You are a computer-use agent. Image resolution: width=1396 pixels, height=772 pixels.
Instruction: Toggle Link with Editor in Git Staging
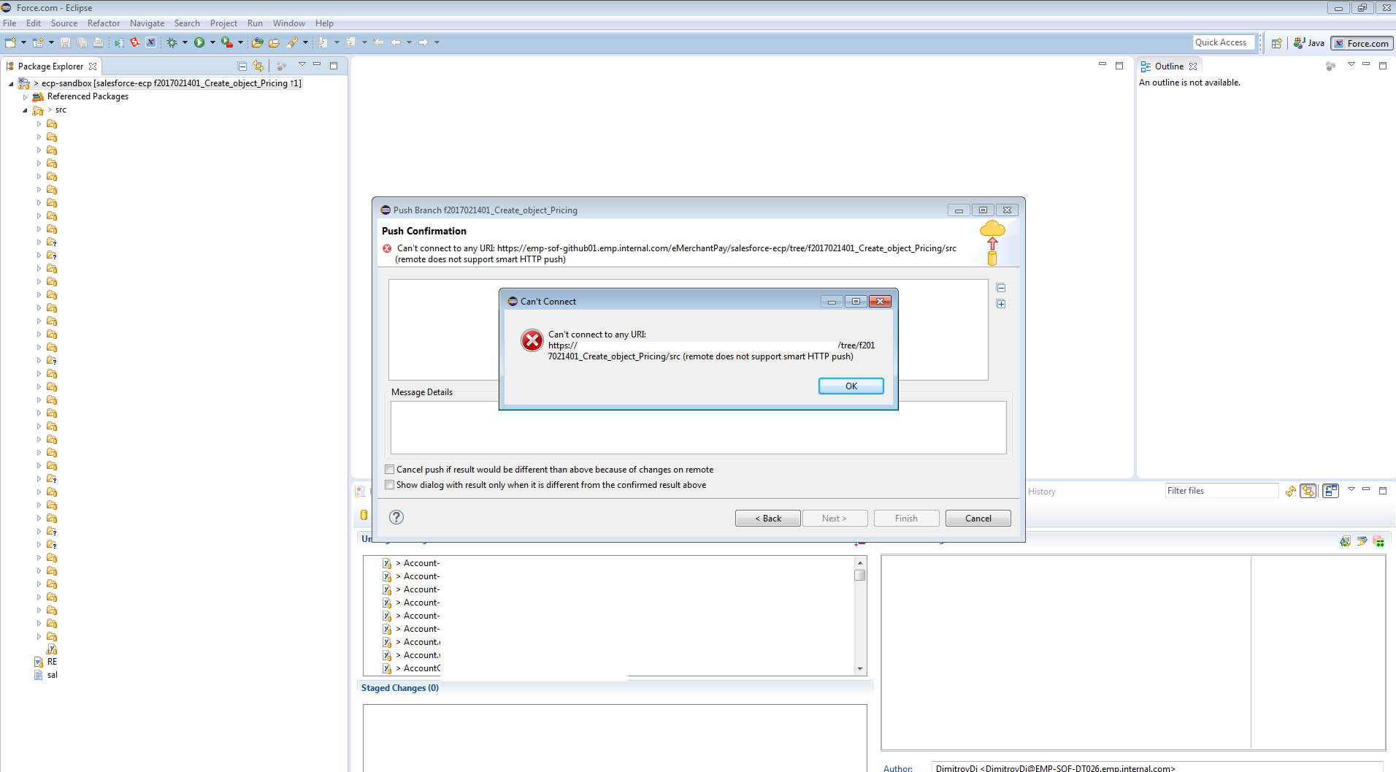(x=1308, y=491)
